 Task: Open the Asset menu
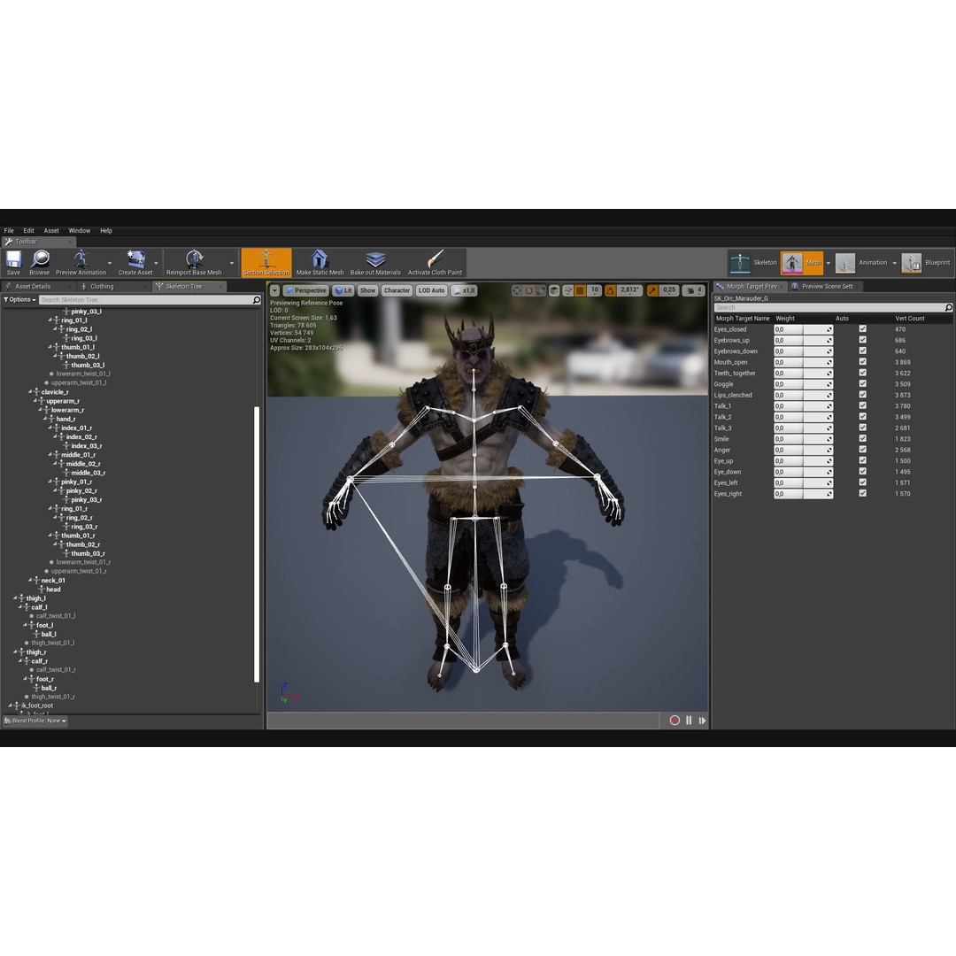51,230
